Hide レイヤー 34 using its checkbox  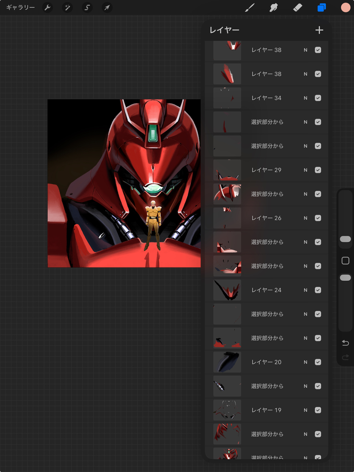[318, 98]
